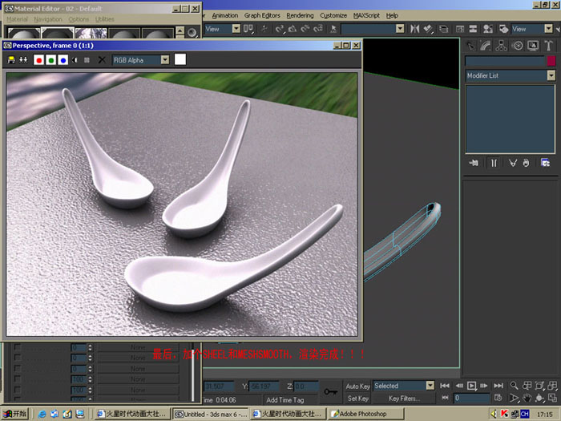Image resolution: width=561 pixels, height=421 pixels.
Task: Click Make Unique icon
Action: (x=513, y=164)
